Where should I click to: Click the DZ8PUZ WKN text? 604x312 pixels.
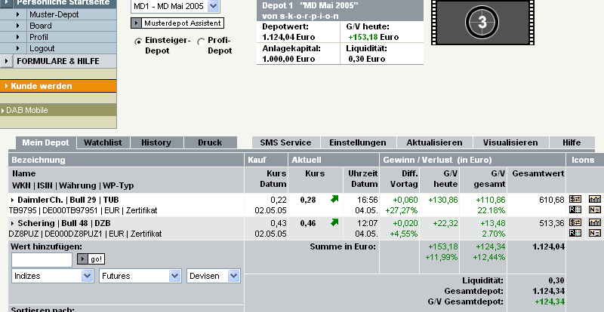pos(24,234)
